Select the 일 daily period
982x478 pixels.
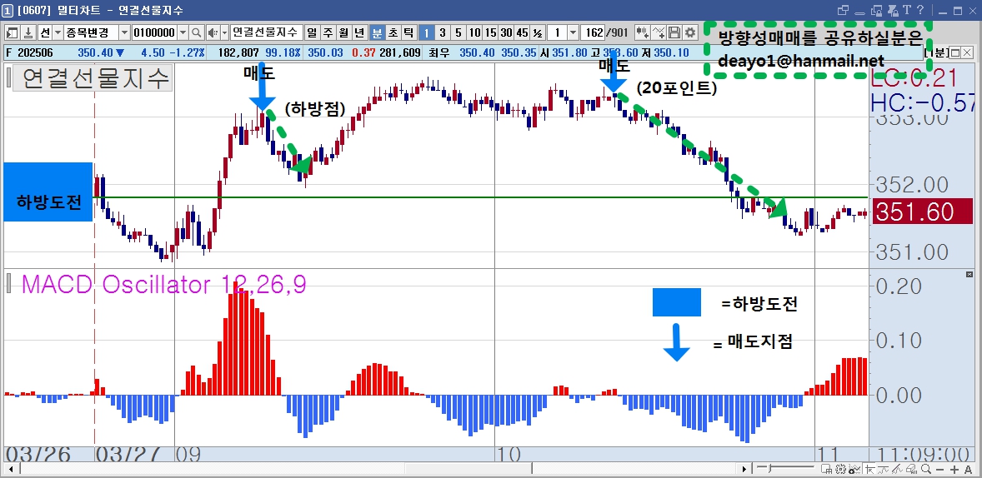(311, 32)
